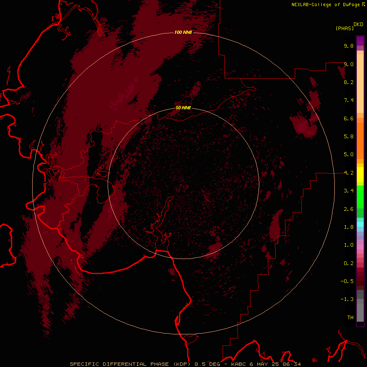Click the 2.6 legend value
Image resolution: width=367 pixels, height=367 pixels.
click(349, 209)
